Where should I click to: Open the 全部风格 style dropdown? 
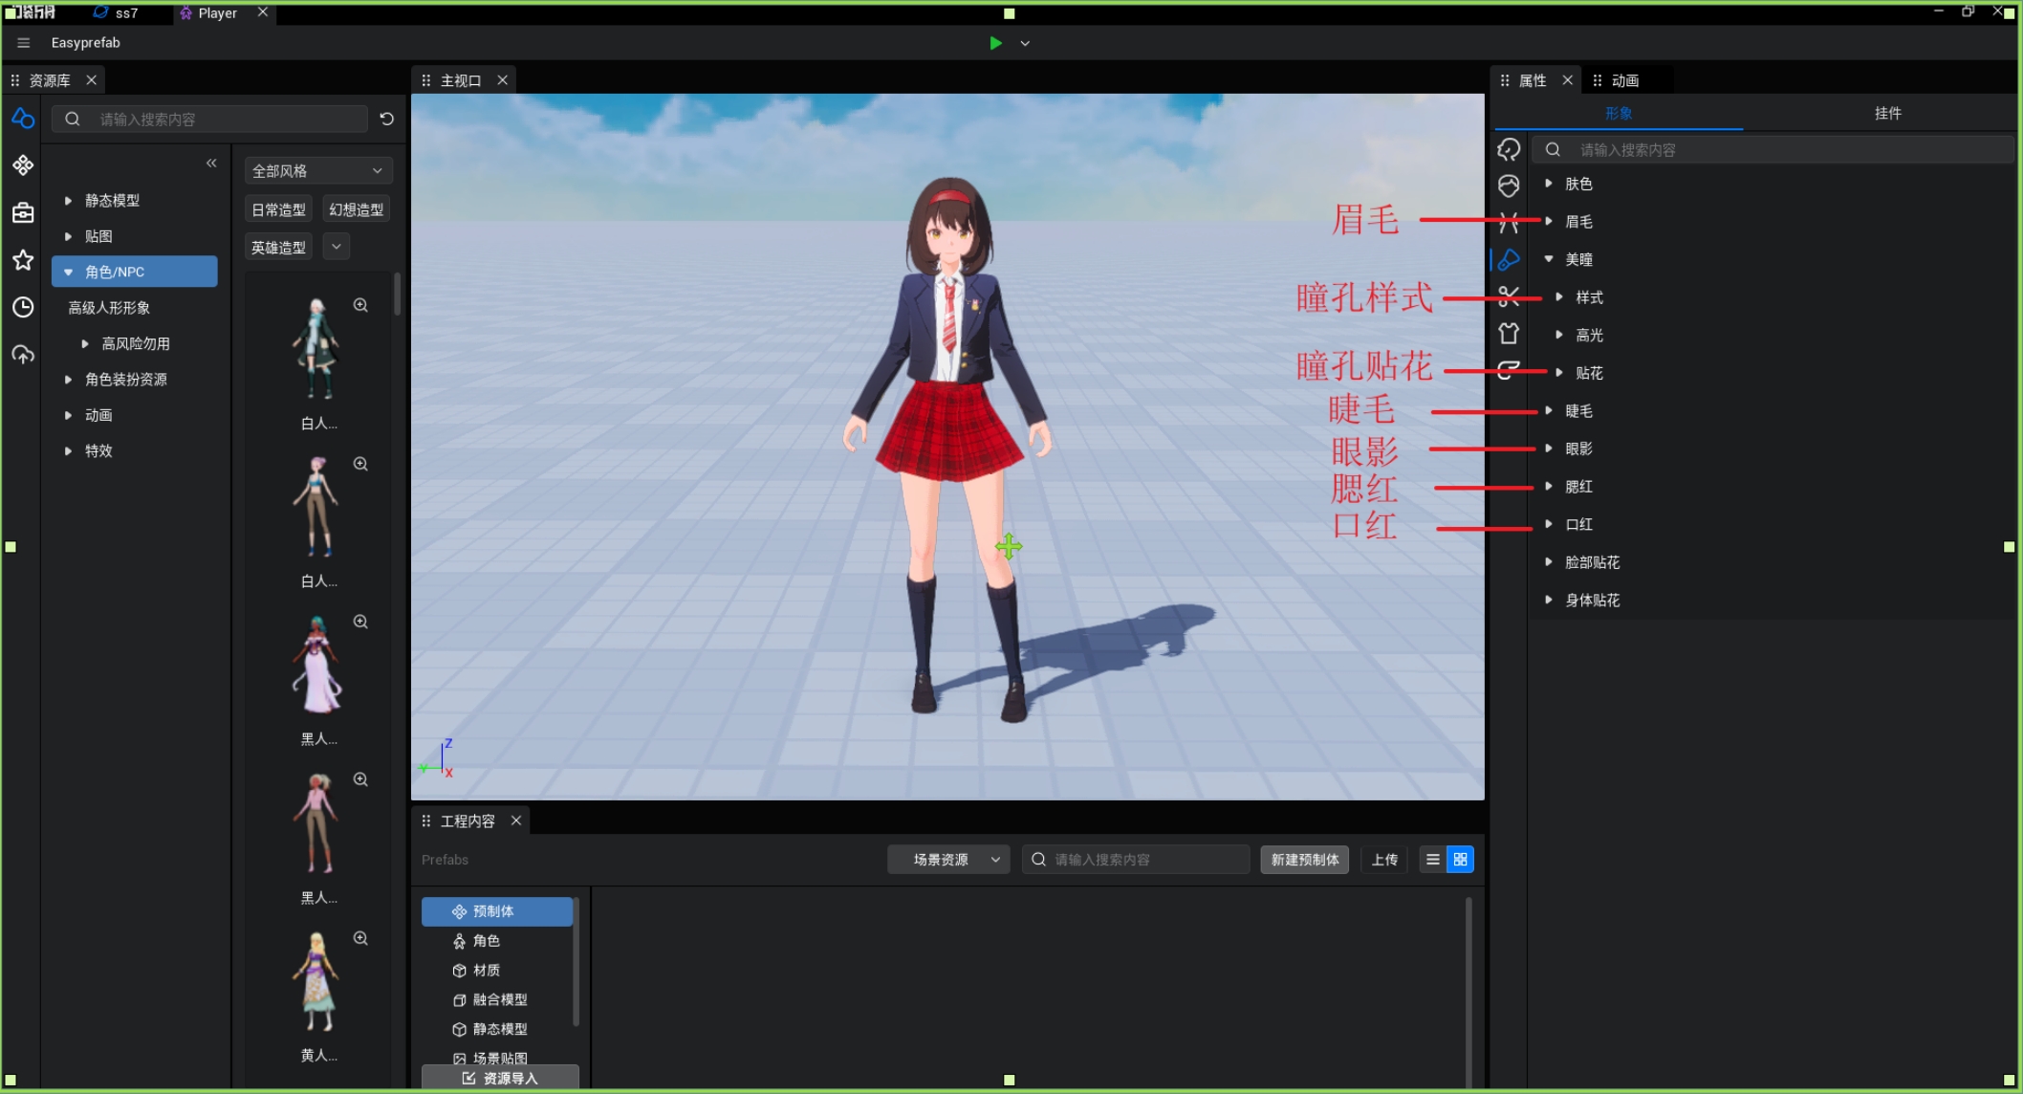(x=317, y=170)
